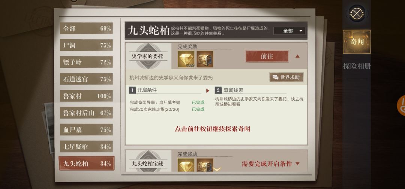Tap the 史学家的委托 quest emblem

tap(148, 56)
